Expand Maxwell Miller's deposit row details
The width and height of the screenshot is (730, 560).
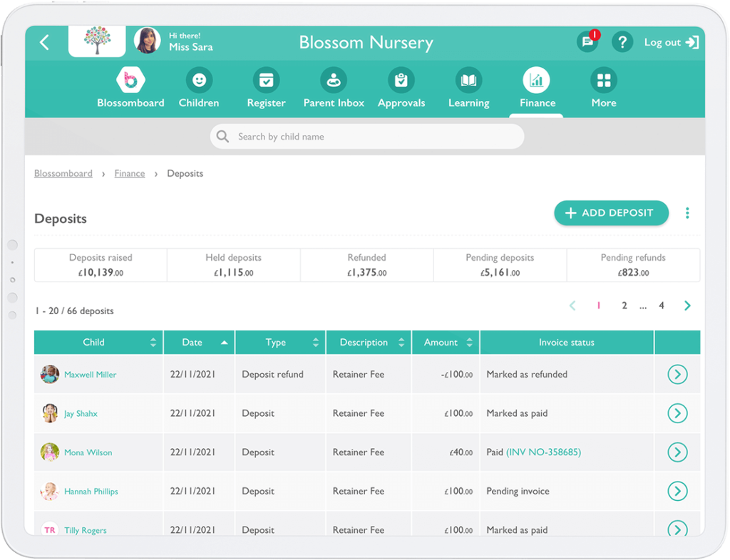(x=677, y=374)
